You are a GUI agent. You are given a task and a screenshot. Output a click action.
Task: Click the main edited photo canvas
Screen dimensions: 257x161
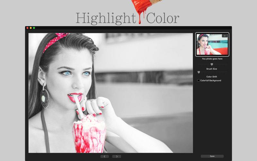pos(111,93)
